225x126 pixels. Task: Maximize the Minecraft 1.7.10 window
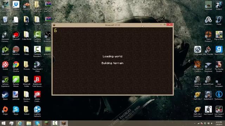pos(165,25)
